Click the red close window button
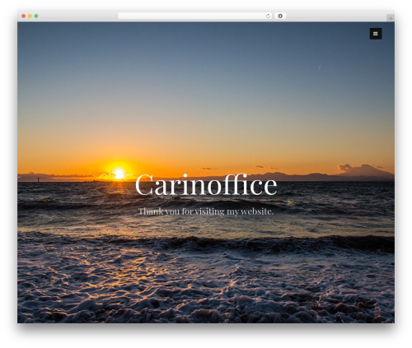The height and width of the screenshot is (348, 412). [24, 16]
